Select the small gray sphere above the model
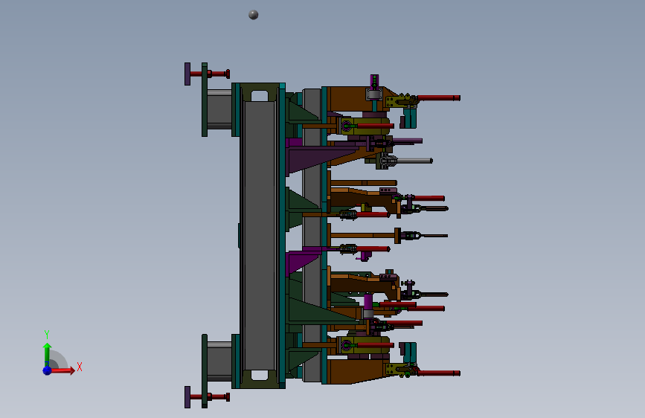The height and width of the screenshot is (418, 645). click(x=254, y=15)
